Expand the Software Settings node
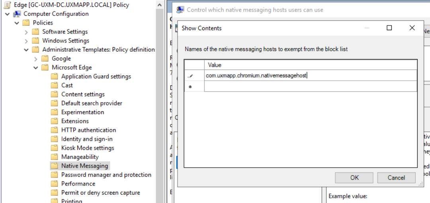Screen dimensions: 430x203 (26, 32)
